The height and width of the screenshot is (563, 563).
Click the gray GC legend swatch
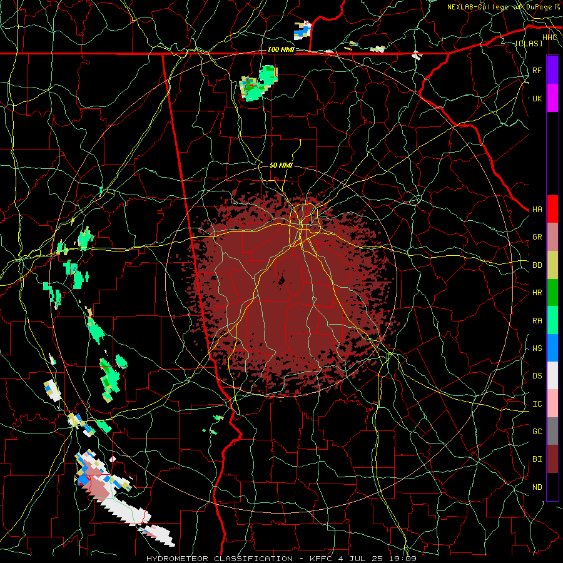[x=552, y=431]
